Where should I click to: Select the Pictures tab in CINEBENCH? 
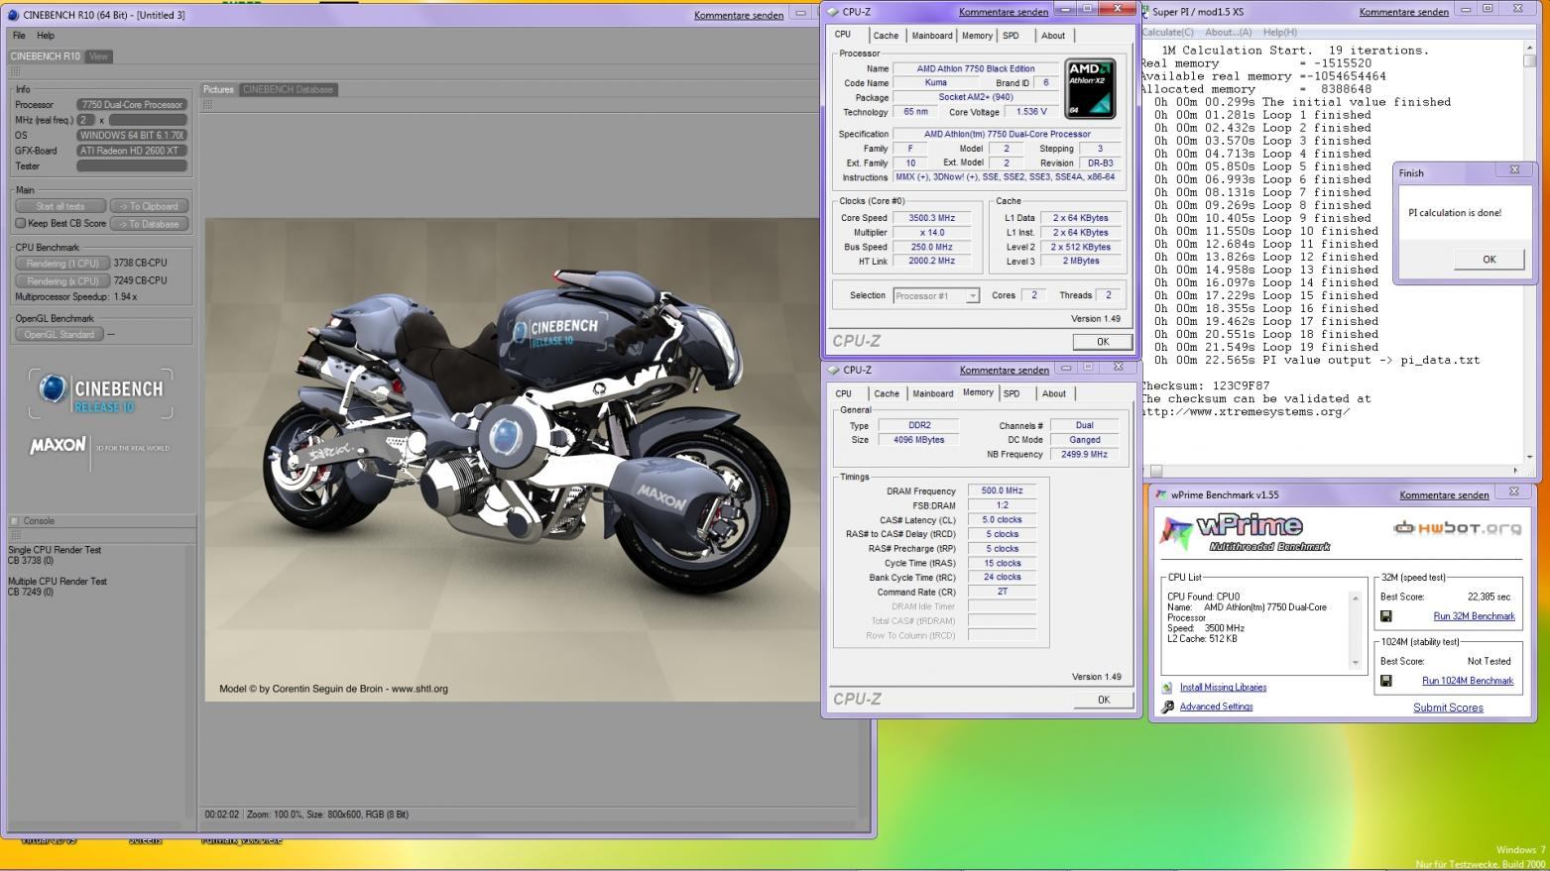(x=218, y=89)
